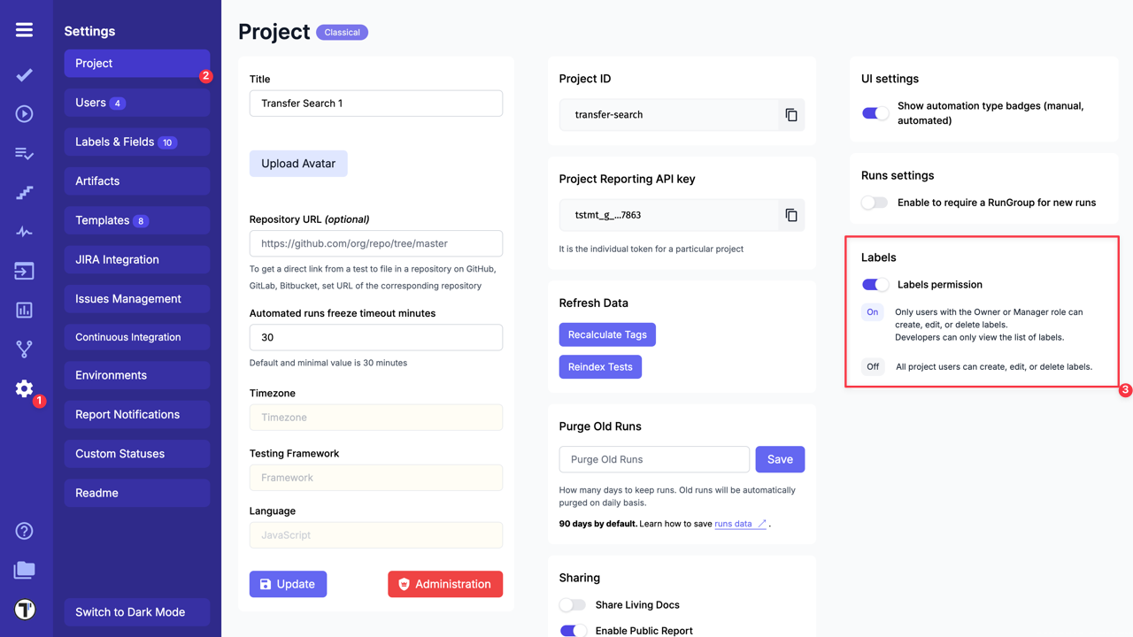Viewport: 1133px width, 637px height.
Task: Open the Timezone dropdown
Action: [x=375, y=418]
